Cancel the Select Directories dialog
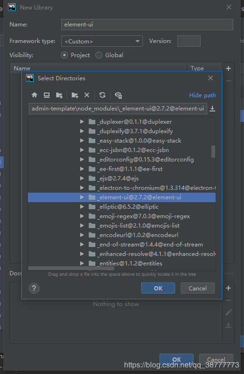The image size is (244, 374). pos(198,288)
